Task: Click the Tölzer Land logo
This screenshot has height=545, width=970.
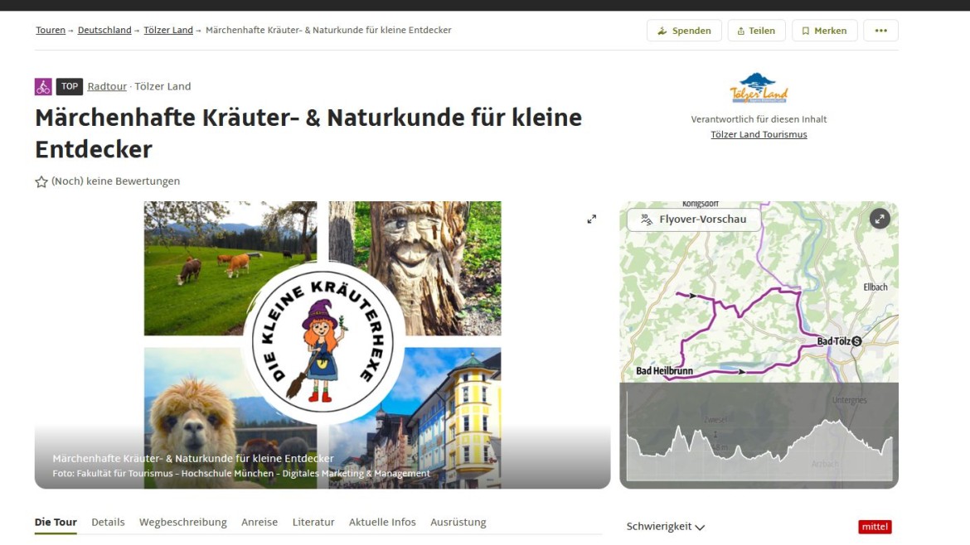Action: point(759,89)
